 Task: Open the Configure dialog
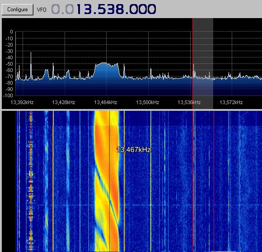pos(18,10)
